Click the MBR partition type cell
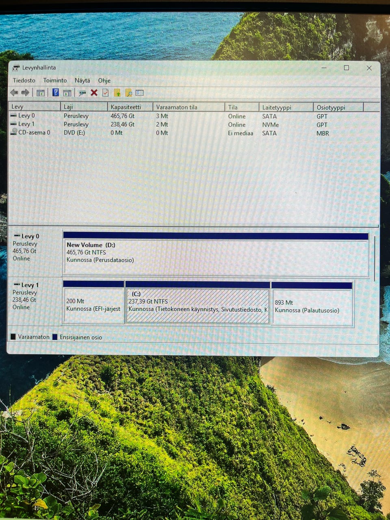Image resolution: width=390 pixels, height=520 pixels. pos(323,133)
